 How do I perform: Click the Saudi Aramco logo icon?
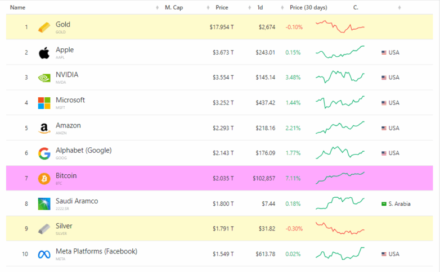[x=44, y=204]
